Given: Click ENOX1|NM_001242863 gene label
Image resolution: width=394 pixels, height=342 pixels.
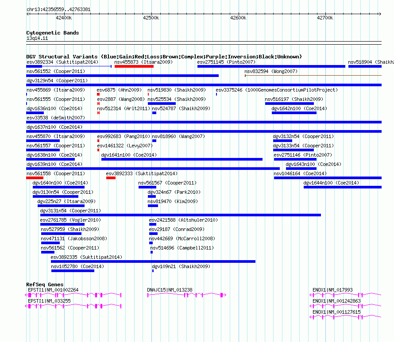Looking at the screenshot, I should tap(336, 301).
